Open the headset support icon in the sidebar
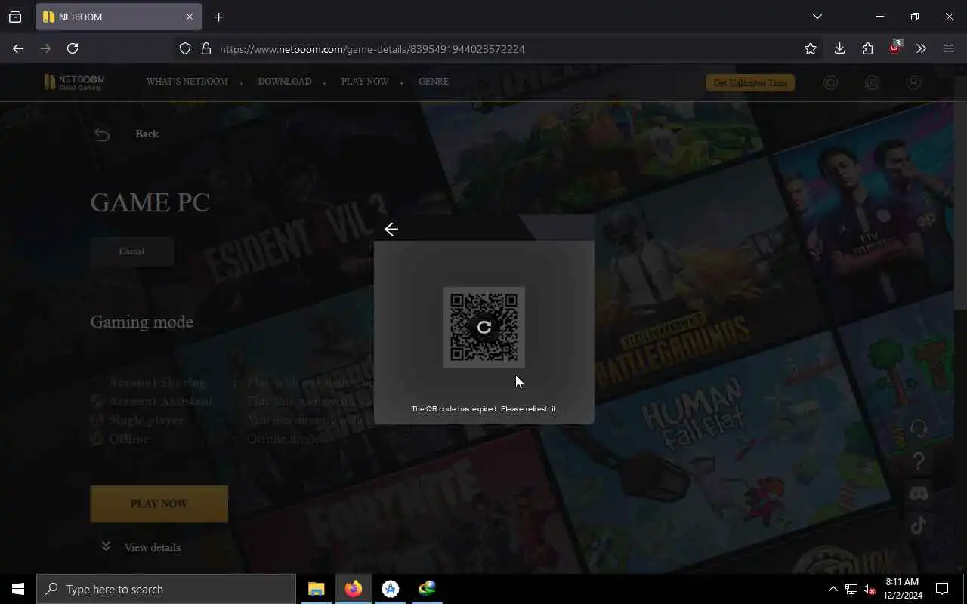The width and height of the screenshot is (967, 604). click(919, 429)
